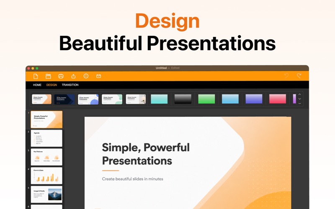Select the Agenda slide thumbnail
Image resolution: width=335 pixels, height=209 pixels.
click(46, 138)
